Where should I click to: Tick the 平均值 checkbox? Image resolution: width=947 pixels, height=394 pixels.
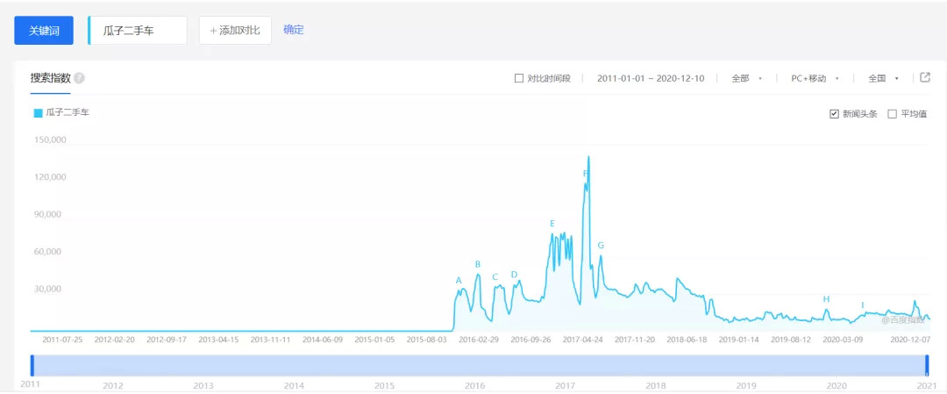[892, 113]
